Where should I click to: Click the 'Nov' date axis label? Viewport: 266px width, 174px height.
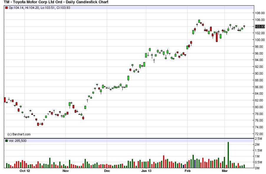coord(66,171)
